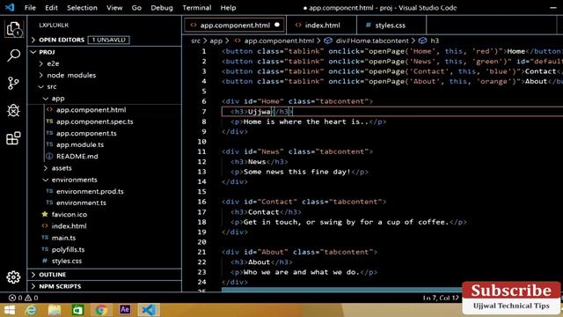This screenshot has width=563, height=317.
Task: Click the 1 UNSAVED badge
Action: [x=109, y=40]
